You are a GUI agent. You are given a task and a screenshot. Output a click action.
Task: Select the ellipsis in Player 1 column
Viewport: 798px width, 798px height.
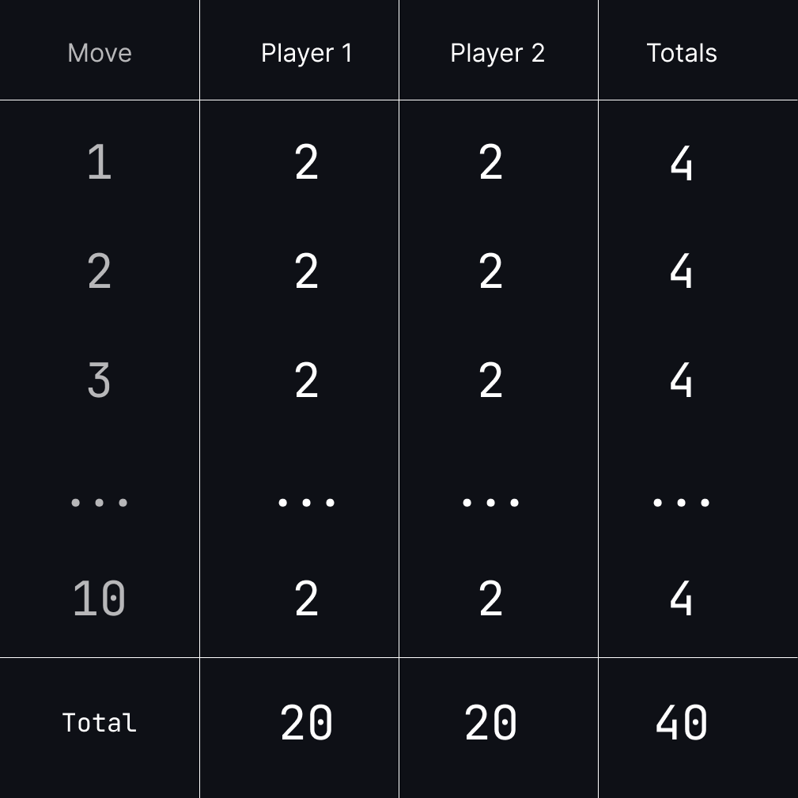(x=307, y=502)
